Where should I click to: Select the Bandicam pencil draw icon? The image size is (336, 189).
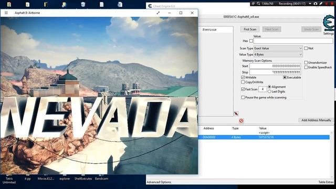click(321, 4)
